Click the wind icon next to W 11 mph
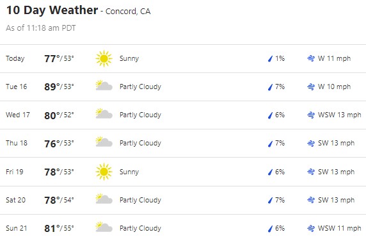Viewport: 366px width, 239px height. click(311, 58)
